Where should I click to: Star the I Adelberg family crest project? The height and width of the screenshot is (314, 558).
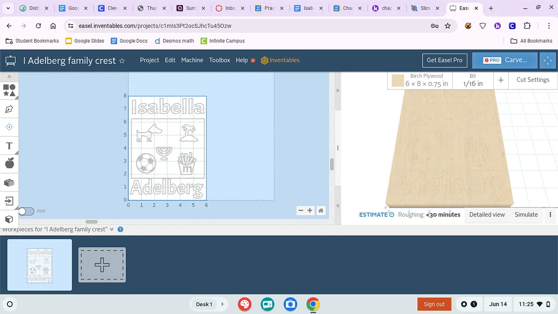[122, 60]
